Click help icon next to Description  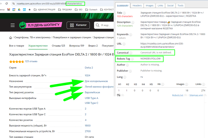coord(133,22)
